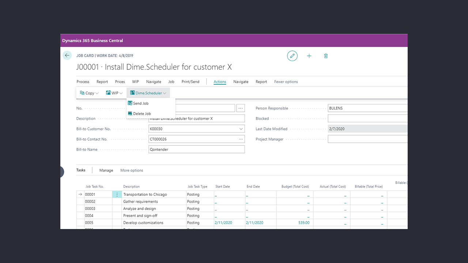Click the Project Manager field
The width and height of the screenshot is (468, 263).
367,139
